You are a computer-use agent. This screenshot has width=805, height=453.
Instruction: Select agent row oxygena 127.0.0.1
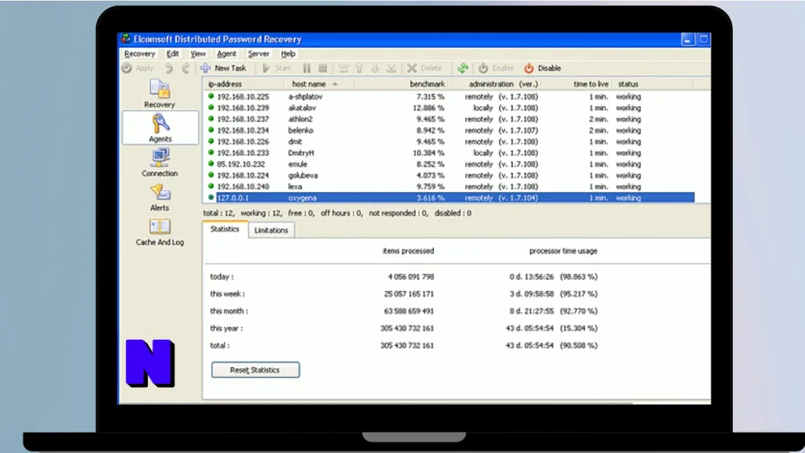click(x=449, y=197)
